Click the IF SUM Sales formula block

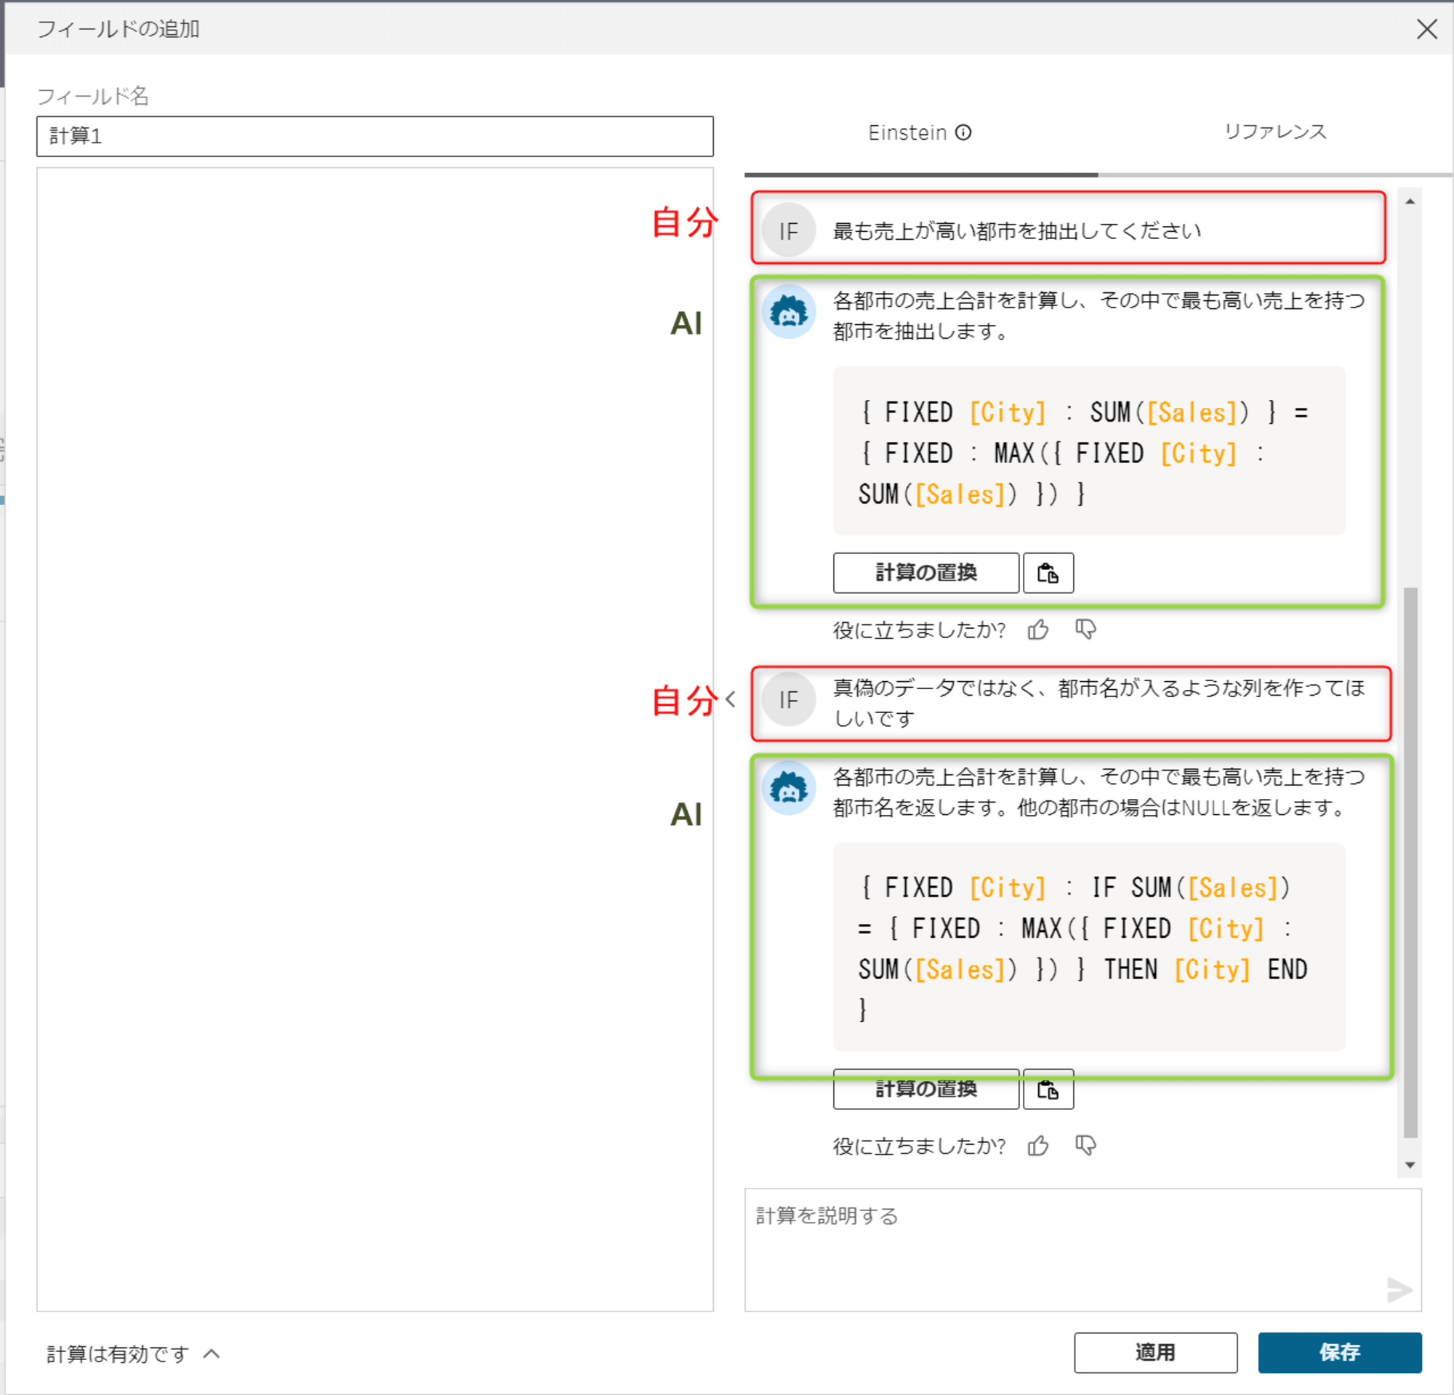click(x=1089, y=947)
